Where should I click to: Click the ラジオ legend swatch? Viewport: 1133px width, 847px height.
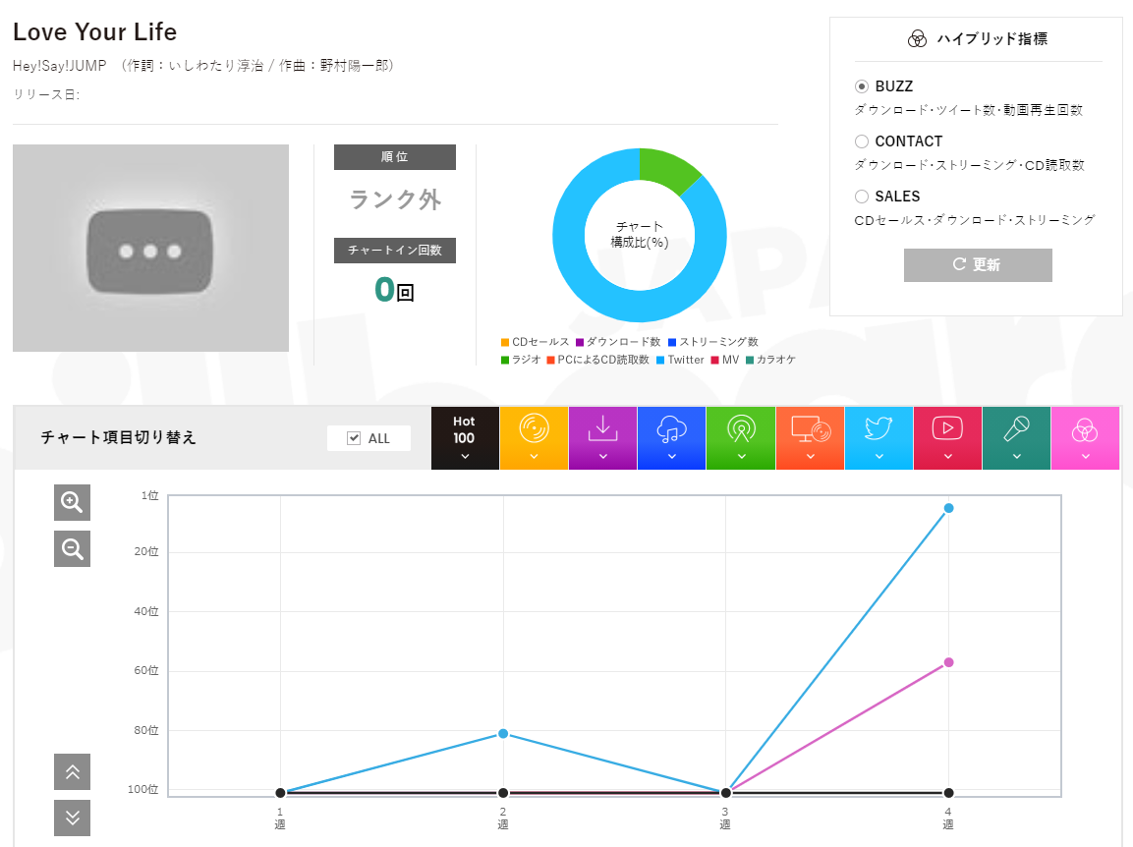[504, 360]
